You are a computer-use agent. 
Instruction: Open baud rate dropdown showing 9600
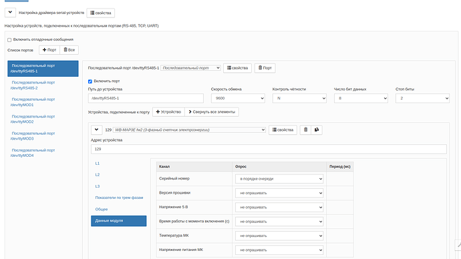[238, 98]
